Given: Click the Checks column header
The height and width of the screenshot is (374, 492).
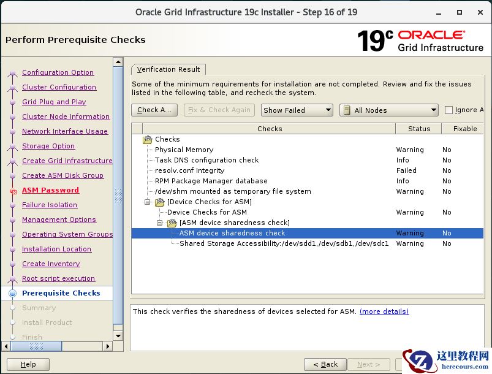Looking at the screenshot, I should pyautogui.click(x=269, y=129).
